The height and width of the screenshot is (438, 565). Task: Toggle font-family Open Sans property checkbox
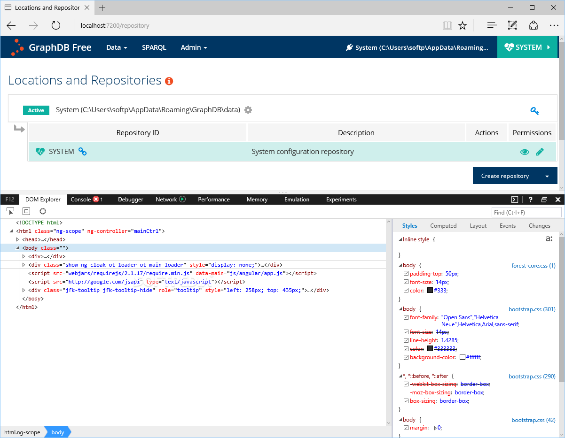coord(406,317)
